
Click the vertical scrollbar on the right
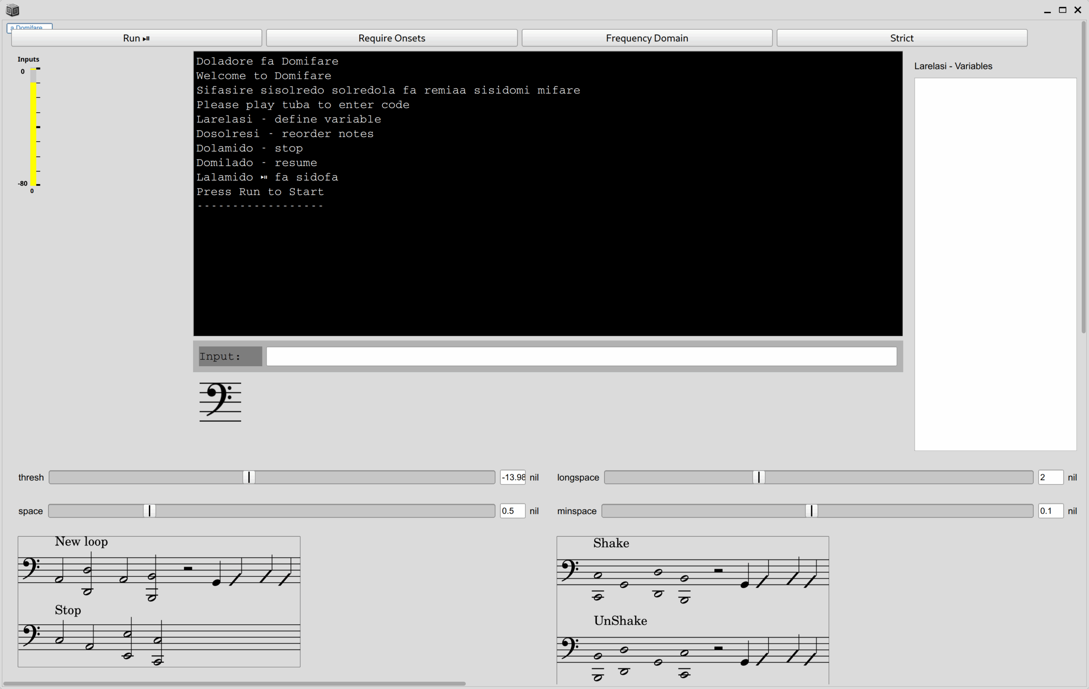tap(1083, 177)
